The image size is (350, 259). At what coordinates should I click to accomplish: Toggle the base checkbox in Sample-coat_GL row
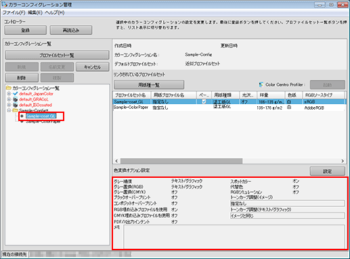[x=204, y=101]
